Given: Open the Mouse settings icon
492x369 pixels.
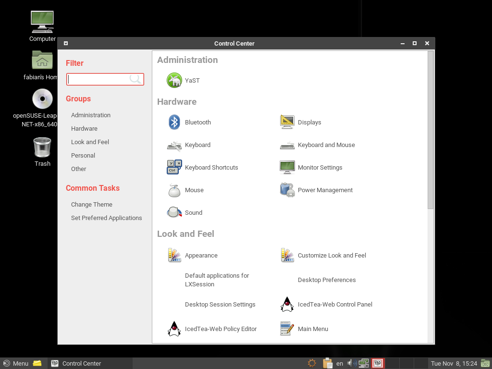Looking at the screenshot, I should [x=174, y=190].
